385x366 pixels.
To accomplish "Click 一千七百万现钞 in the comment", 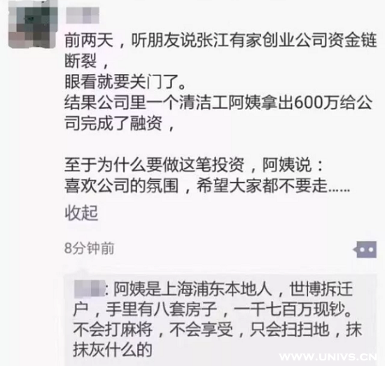I will (288, 309).
